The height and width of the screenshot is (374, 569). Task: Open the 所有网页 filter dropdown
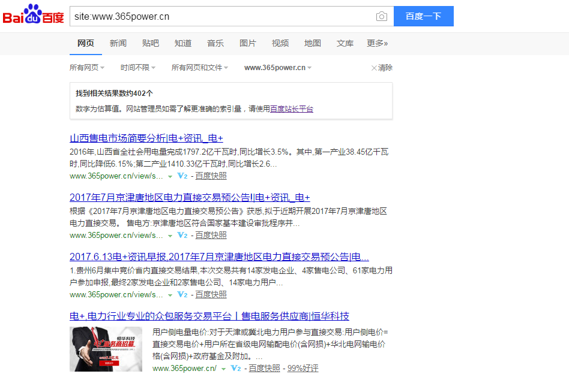(86, 67)
